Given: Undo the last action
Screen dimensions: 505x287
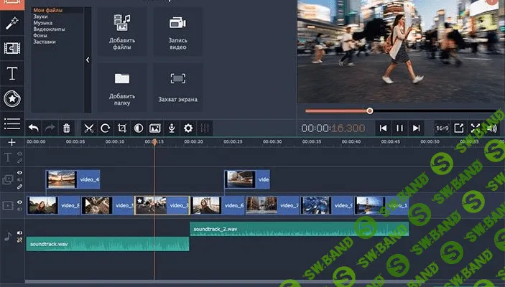Looking at the screenshot, I should 34,128.
